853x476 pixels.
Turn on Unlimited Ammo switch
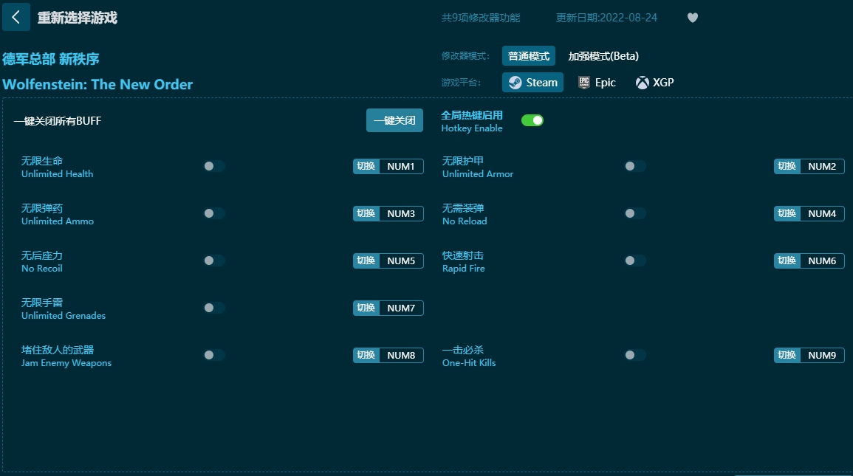[x=213, y=213]
